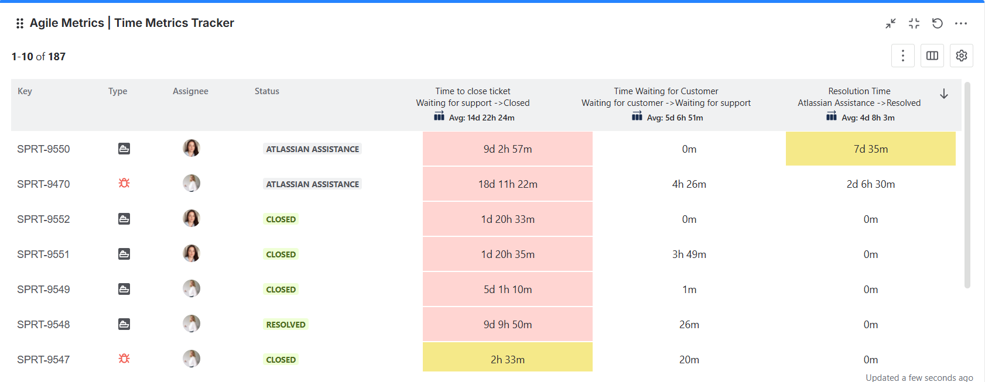Sort by the Assignee column header
985x382 pixels.
click(190, 91)
